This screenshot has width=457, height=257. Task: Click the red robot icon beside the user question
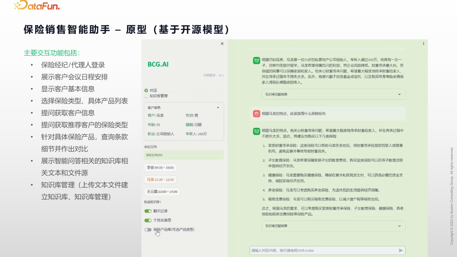point(256,113)
